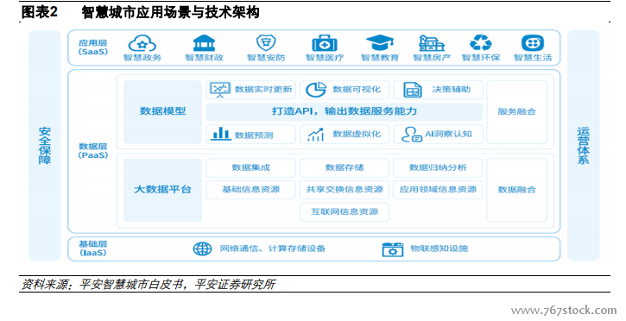The image size is (626, 321).
Task: Click the 服务融合 box
Action: 516,112
